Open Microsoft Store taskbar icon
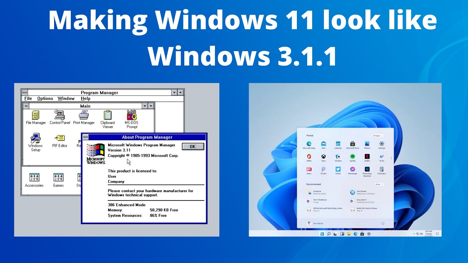This screenshot has height=263, width=468. pyautogui.click(x=362, y=234)
